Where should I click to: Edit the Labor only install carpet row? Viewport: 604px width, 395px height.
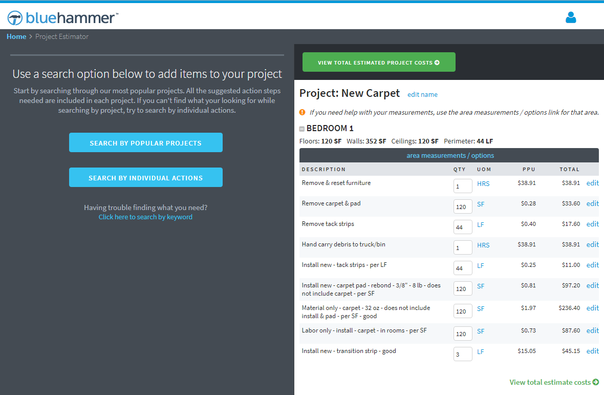pos(592,330)
